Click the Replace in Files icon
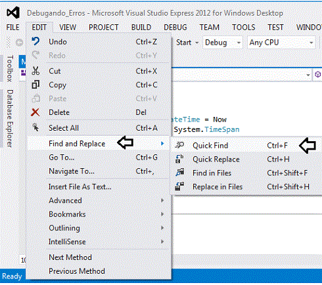 pos(179,186)
